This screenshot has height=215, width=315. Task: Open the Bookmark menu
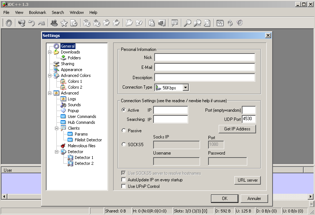[38, 12]
